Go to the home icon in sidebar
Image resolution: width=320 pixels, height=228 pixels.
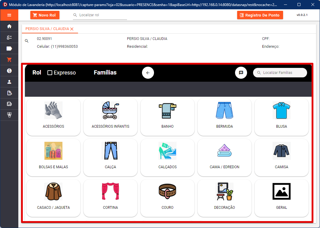[x=9, y=26]
